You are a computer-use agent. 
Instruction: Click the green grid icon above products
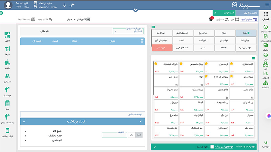[253, 58]
